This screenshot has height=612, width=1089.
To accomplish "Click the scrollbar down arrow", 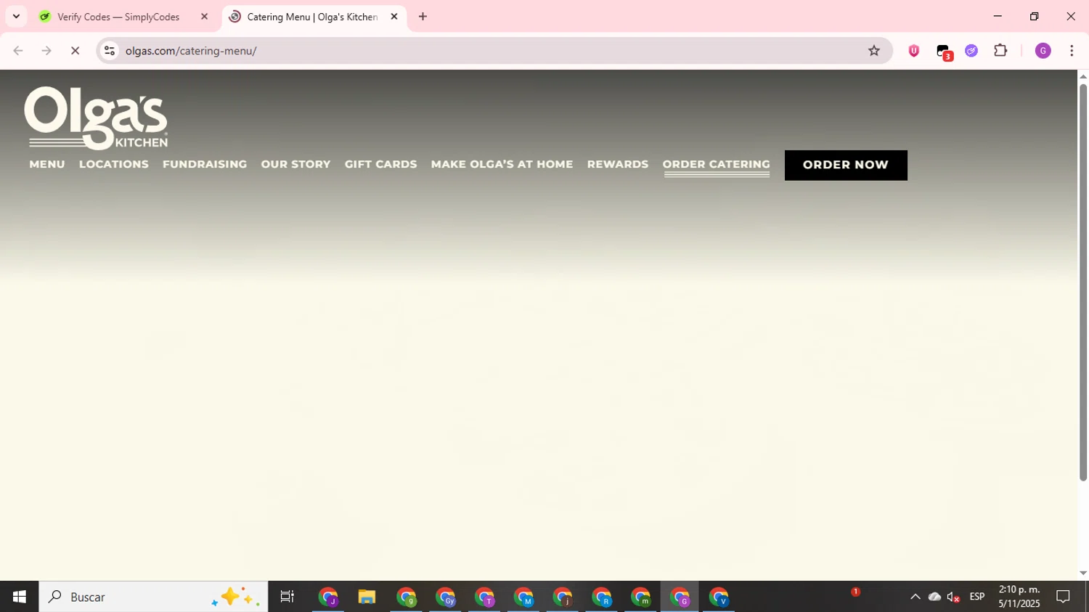I will coord(1082,574).
